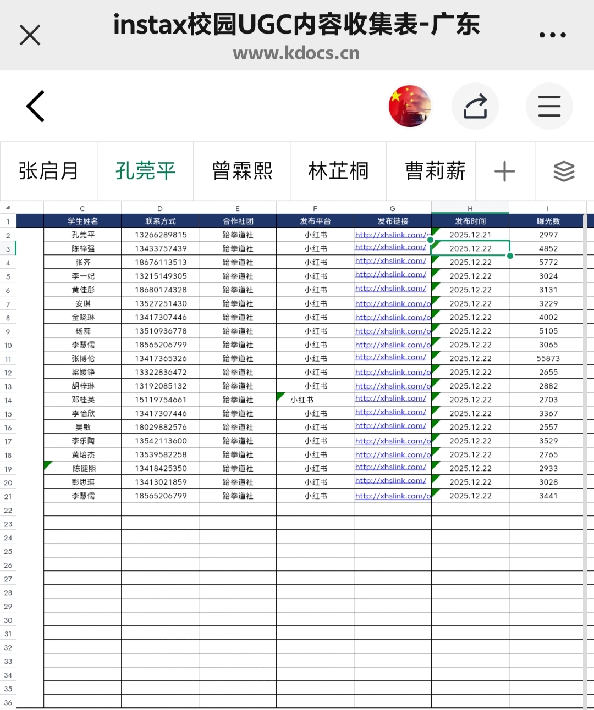The width and height of the screenshot is (594, 710).
Task: Select exposure value 3028
Action: point(548,482)
